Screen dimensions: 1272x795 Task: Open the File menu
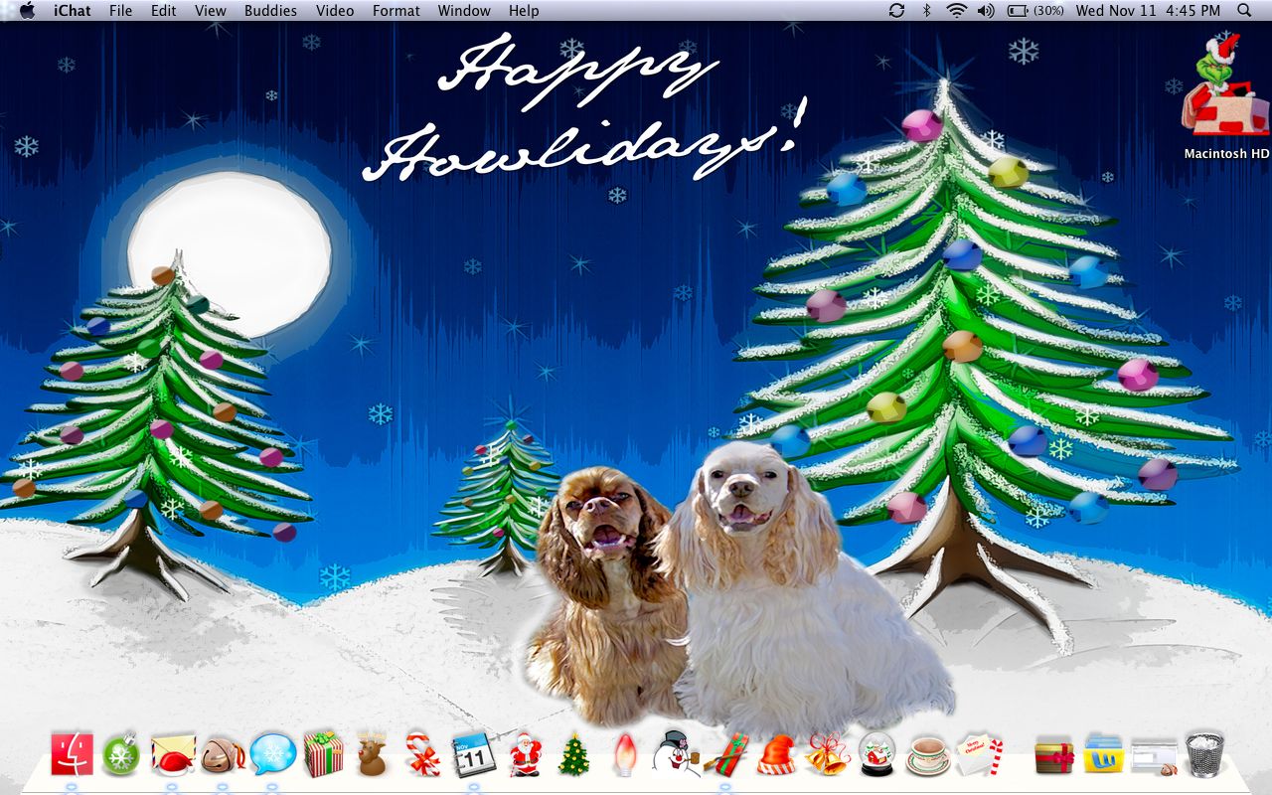click(x=120, y=11)
